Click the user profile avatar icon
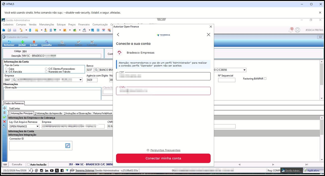This screenshot has width=325, height=176. coord(297,30)
